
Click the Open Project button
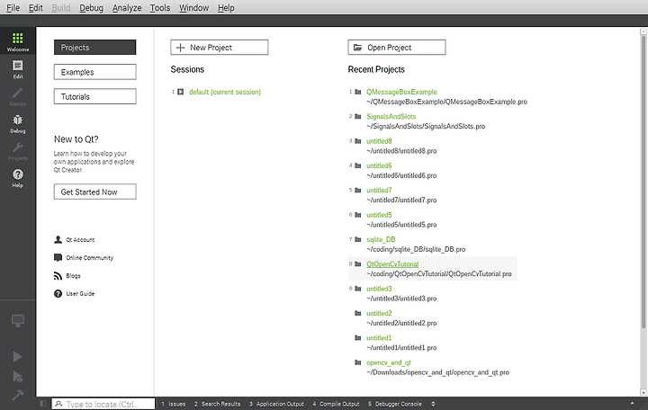pyautogui.click(x=397, y=47)
